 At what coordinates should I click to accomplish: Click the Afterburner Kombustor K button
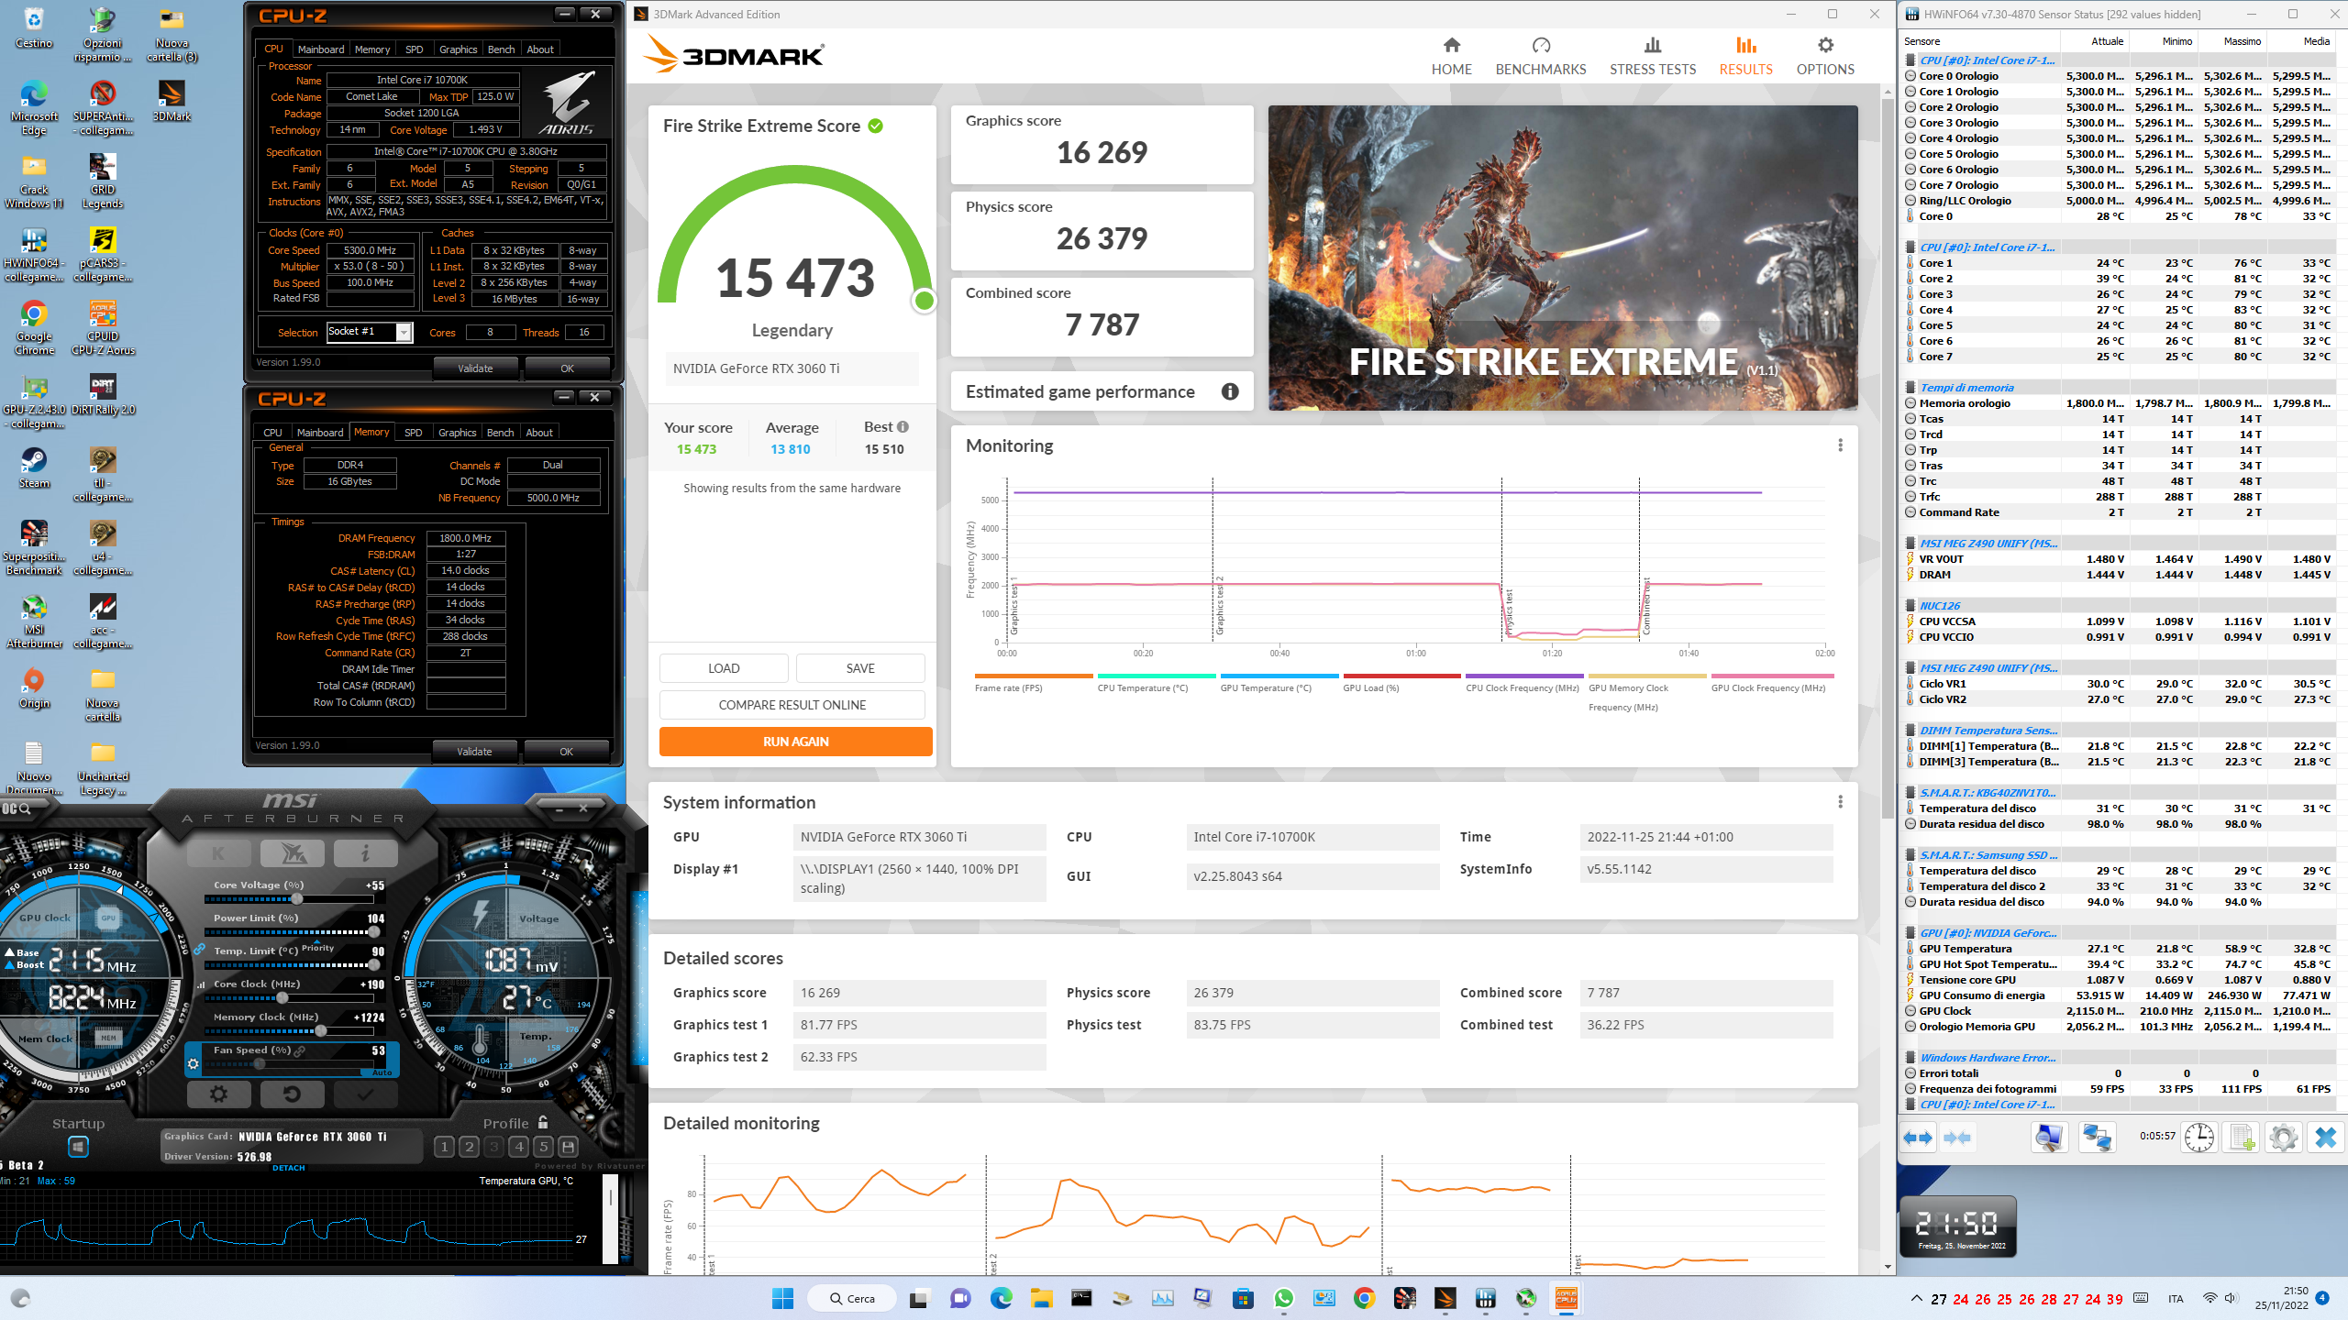[x=218, y=853]
